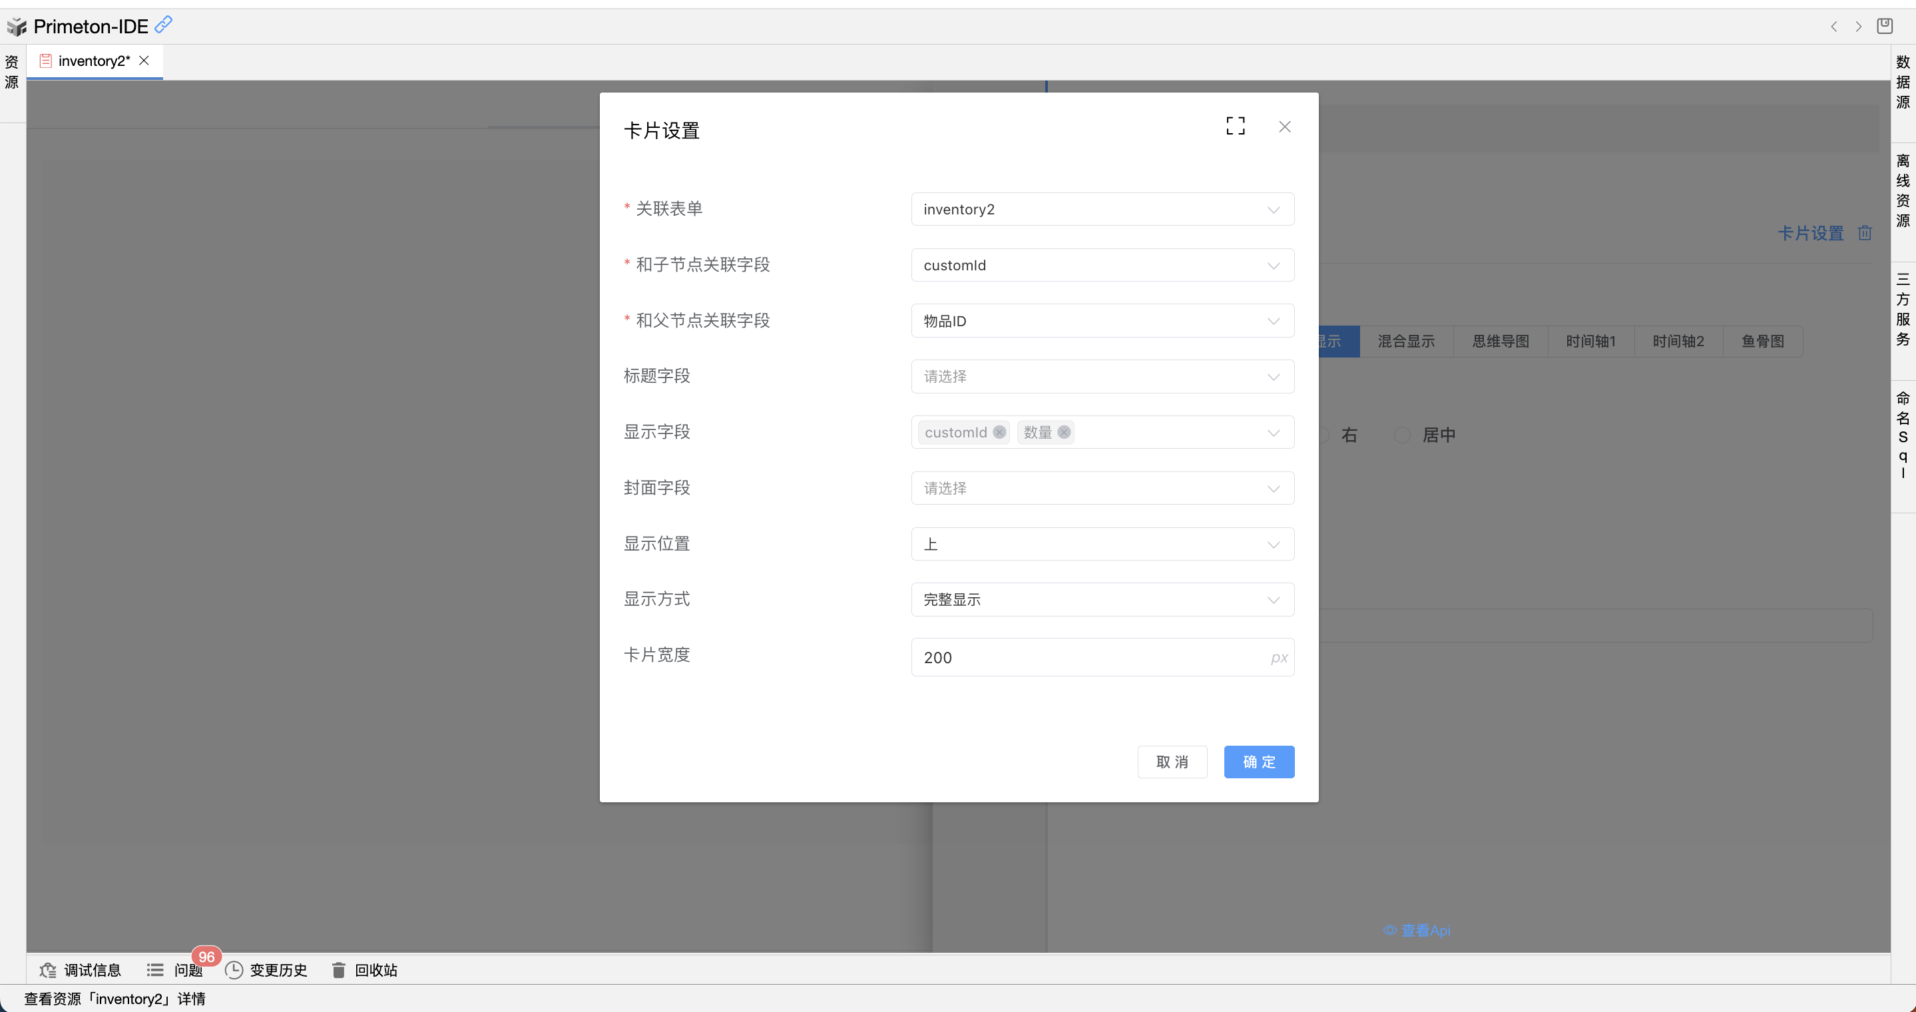Close the 卡片设置 dialog with X icon
Screen dimensions: 1916x1012
tap(1284, 126)
